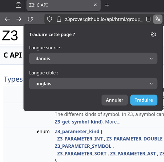Click the Traduire button
164x162 pixels.
pos(144,100)
